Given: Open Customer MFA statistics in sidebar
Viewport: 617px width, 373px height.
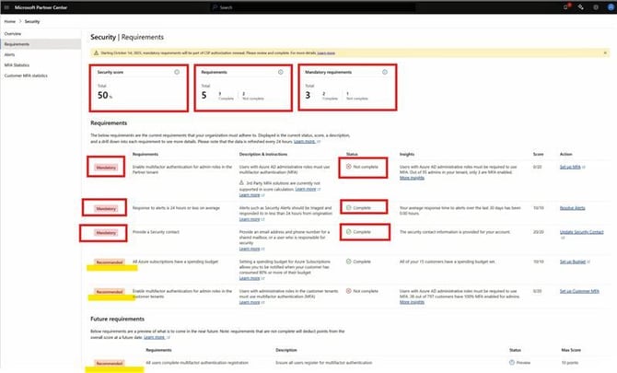Looking at the screenshot, I should click(26, 74).
